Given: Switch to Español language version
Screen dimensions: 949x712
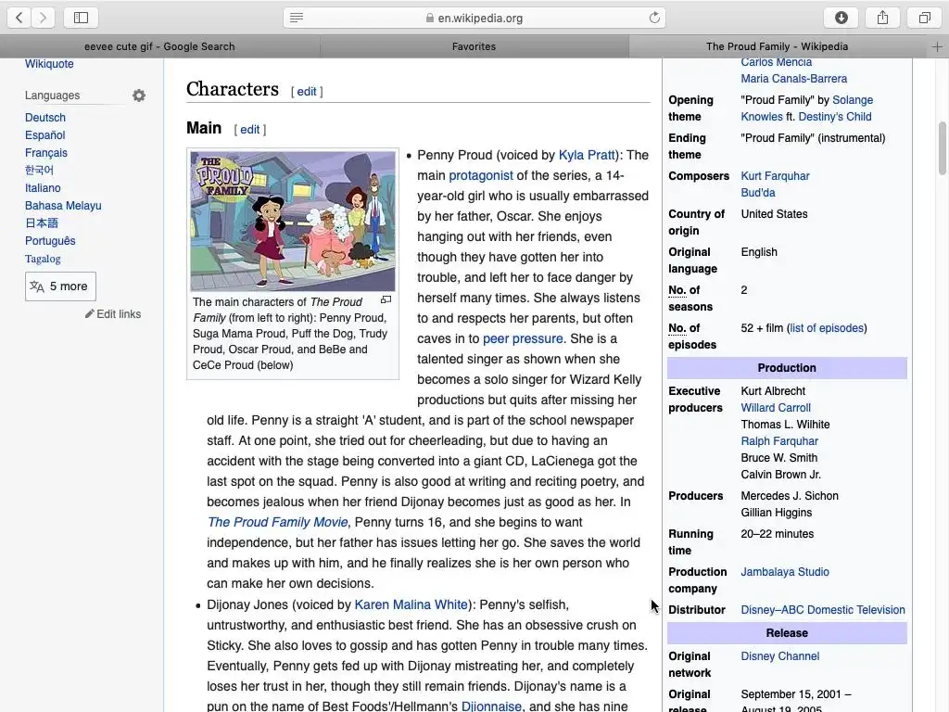Looking at the screenshot, I should tap(44, 135).
